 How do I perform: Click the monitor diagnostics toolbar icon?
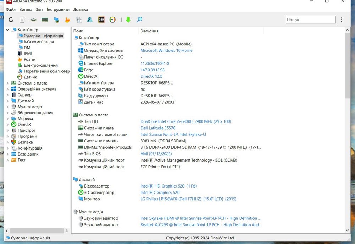coord(56,20)
